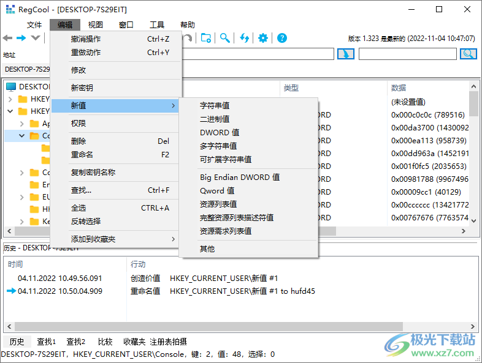Open the navigation history dropdown arrow

(x=36, y=38)
